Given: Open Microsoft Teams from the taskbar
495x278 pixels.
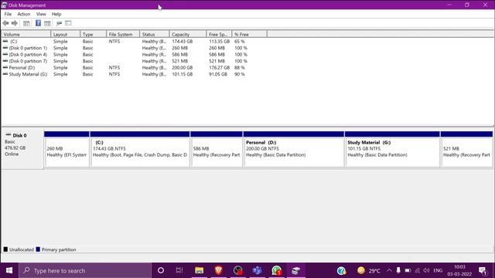Looking at the screenshot, I should [257, 270].
